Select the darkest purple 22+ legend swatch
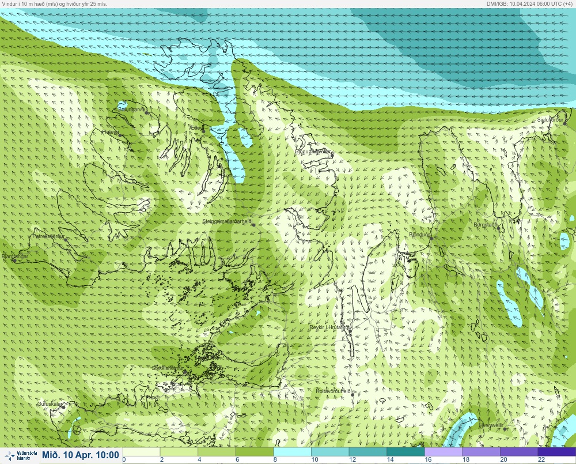Screen dimensions: 576x464 (x=557, y=451)
